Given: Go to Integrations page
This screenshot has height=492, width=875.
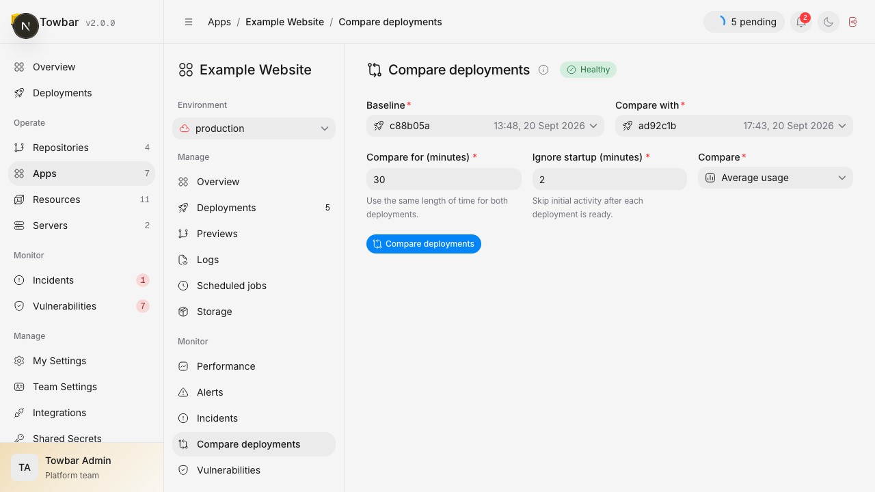Looking at the screenshot, I should click(x=82, y=413).
